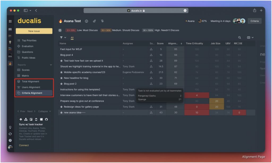This screenshot has height=163, width=272.
Task: Sort by the Alignment column header
Action: coord(175,43)
